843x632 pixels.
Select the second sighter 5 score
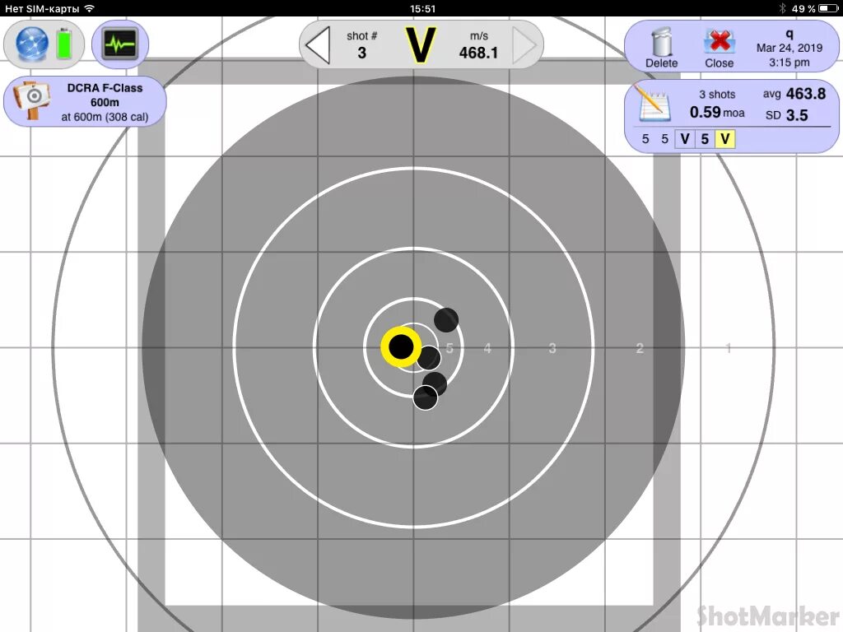tap(664, 139)
